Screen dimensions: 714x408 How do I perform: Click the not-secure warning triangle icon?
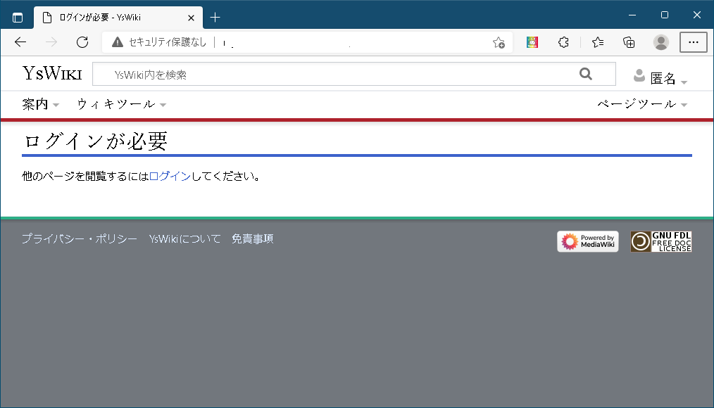pyautogui.click(x=118, y=42)
